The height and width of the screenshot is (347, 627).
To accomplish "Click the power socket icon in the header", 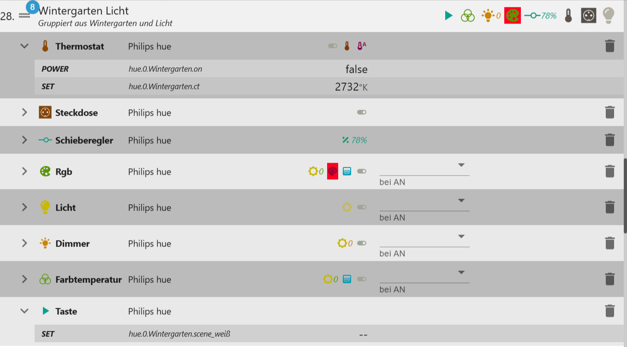I will [x=588, y=15].
